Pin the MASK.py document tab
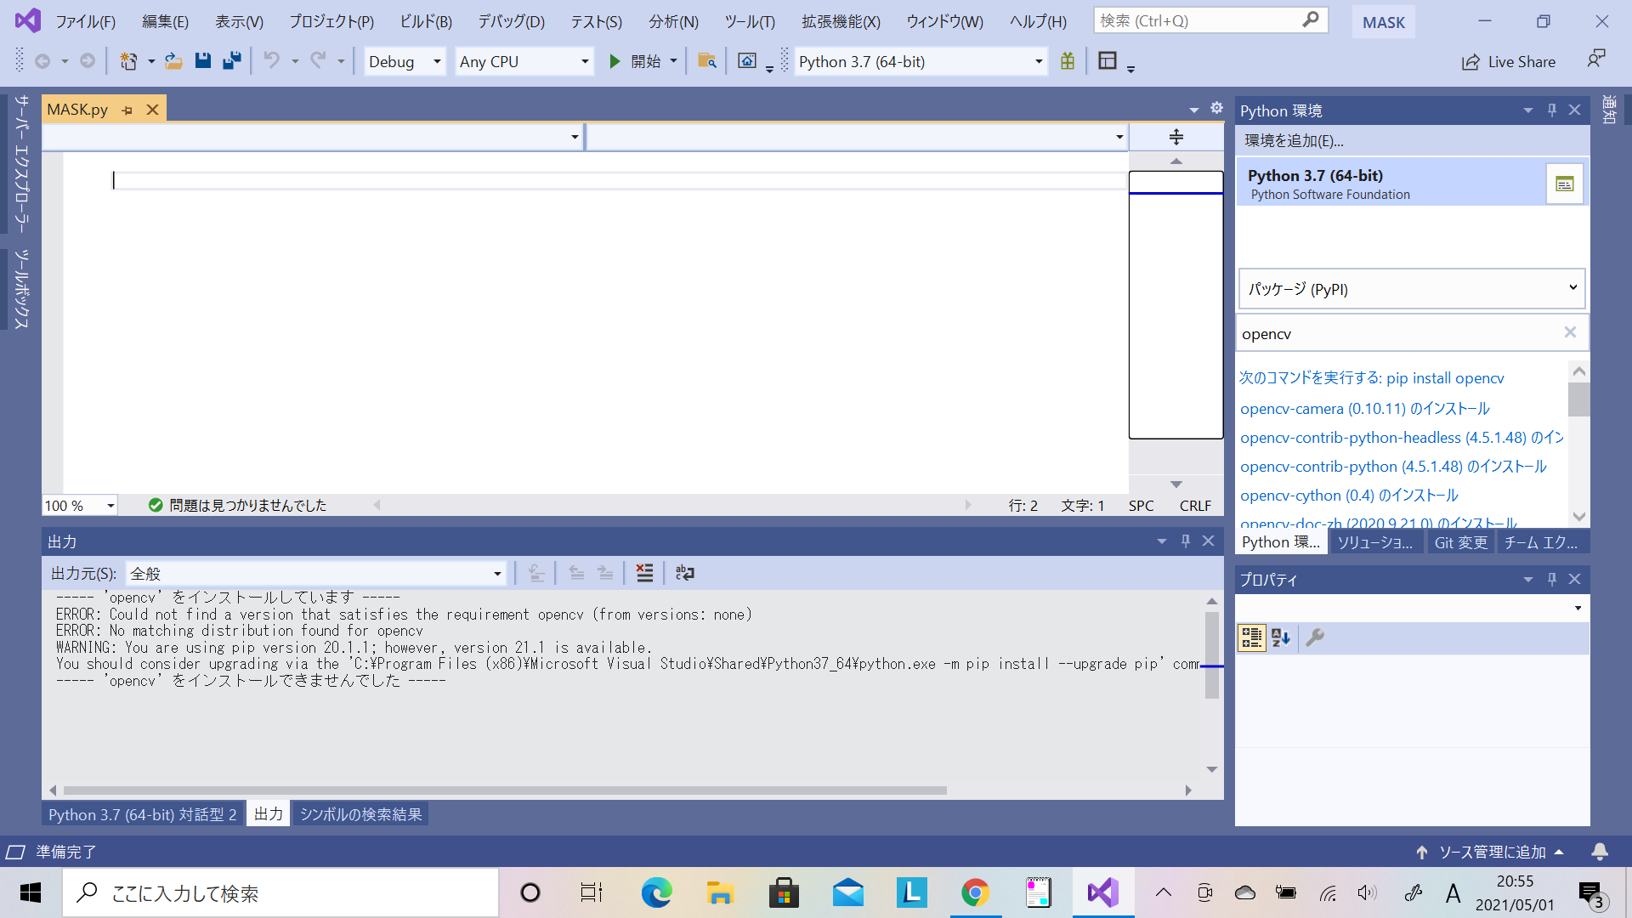Viewport: 1632px width, 918px height. pyautogui.click(x=127, y=109)
